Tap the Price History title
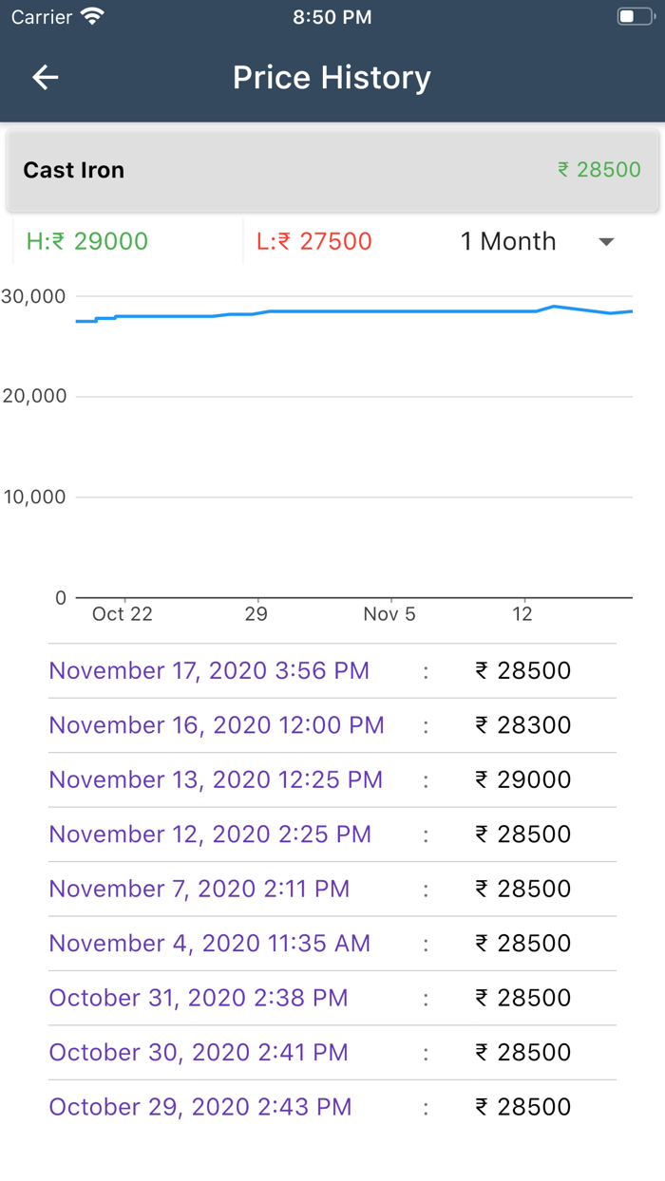 [332, 78]
